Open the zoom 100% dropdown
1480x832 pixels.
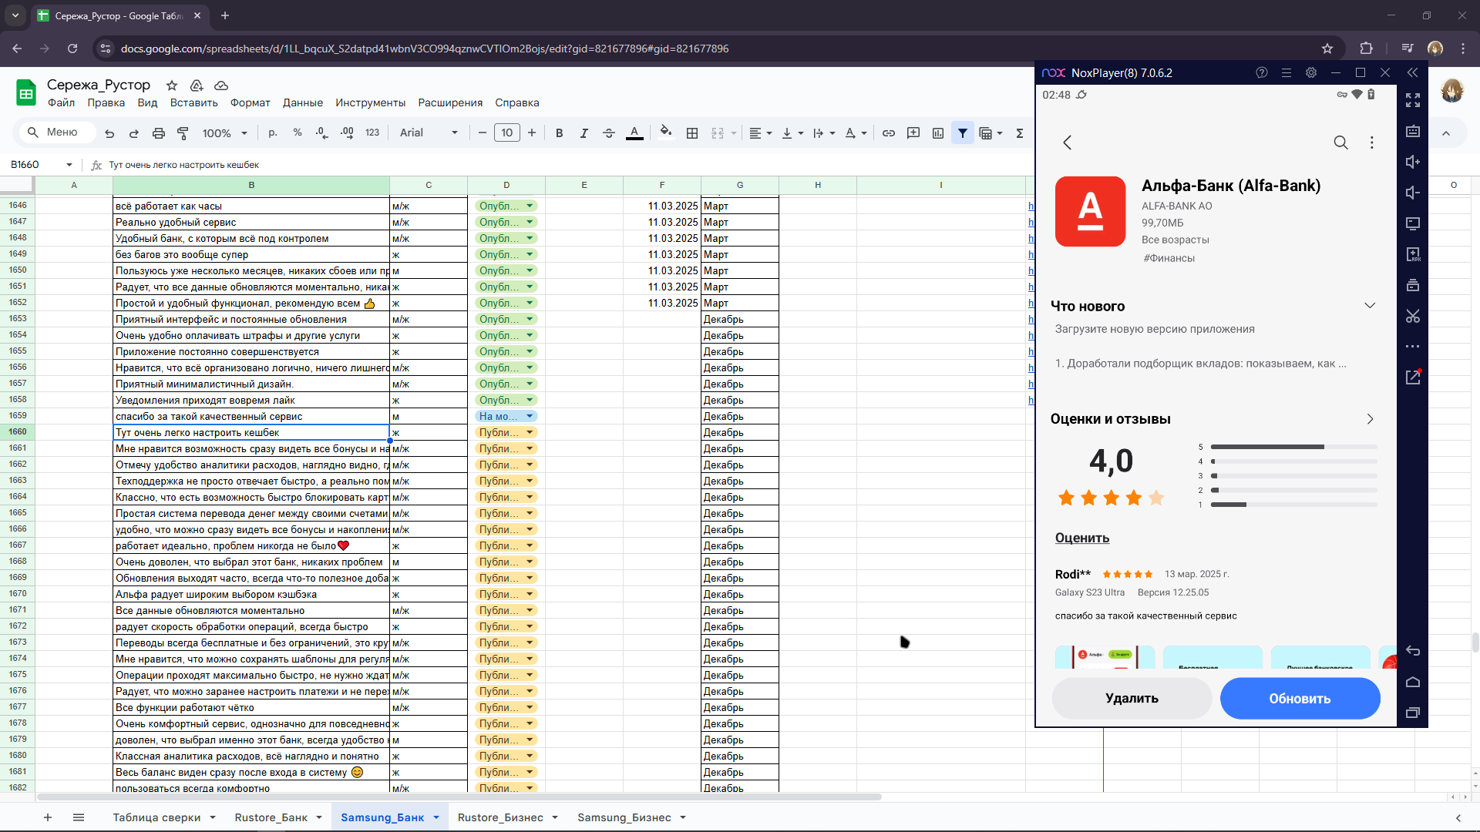224,133
